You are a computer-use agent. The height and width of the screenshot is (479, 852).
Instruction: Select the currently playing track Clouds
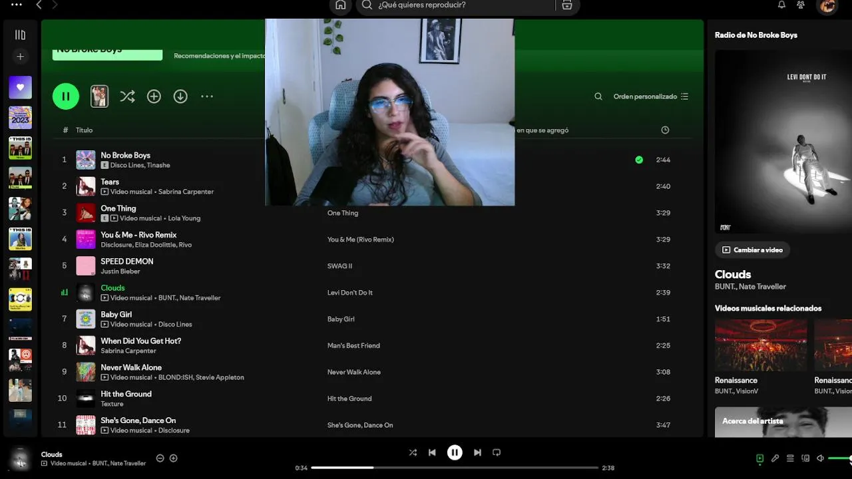pos(112,288)
